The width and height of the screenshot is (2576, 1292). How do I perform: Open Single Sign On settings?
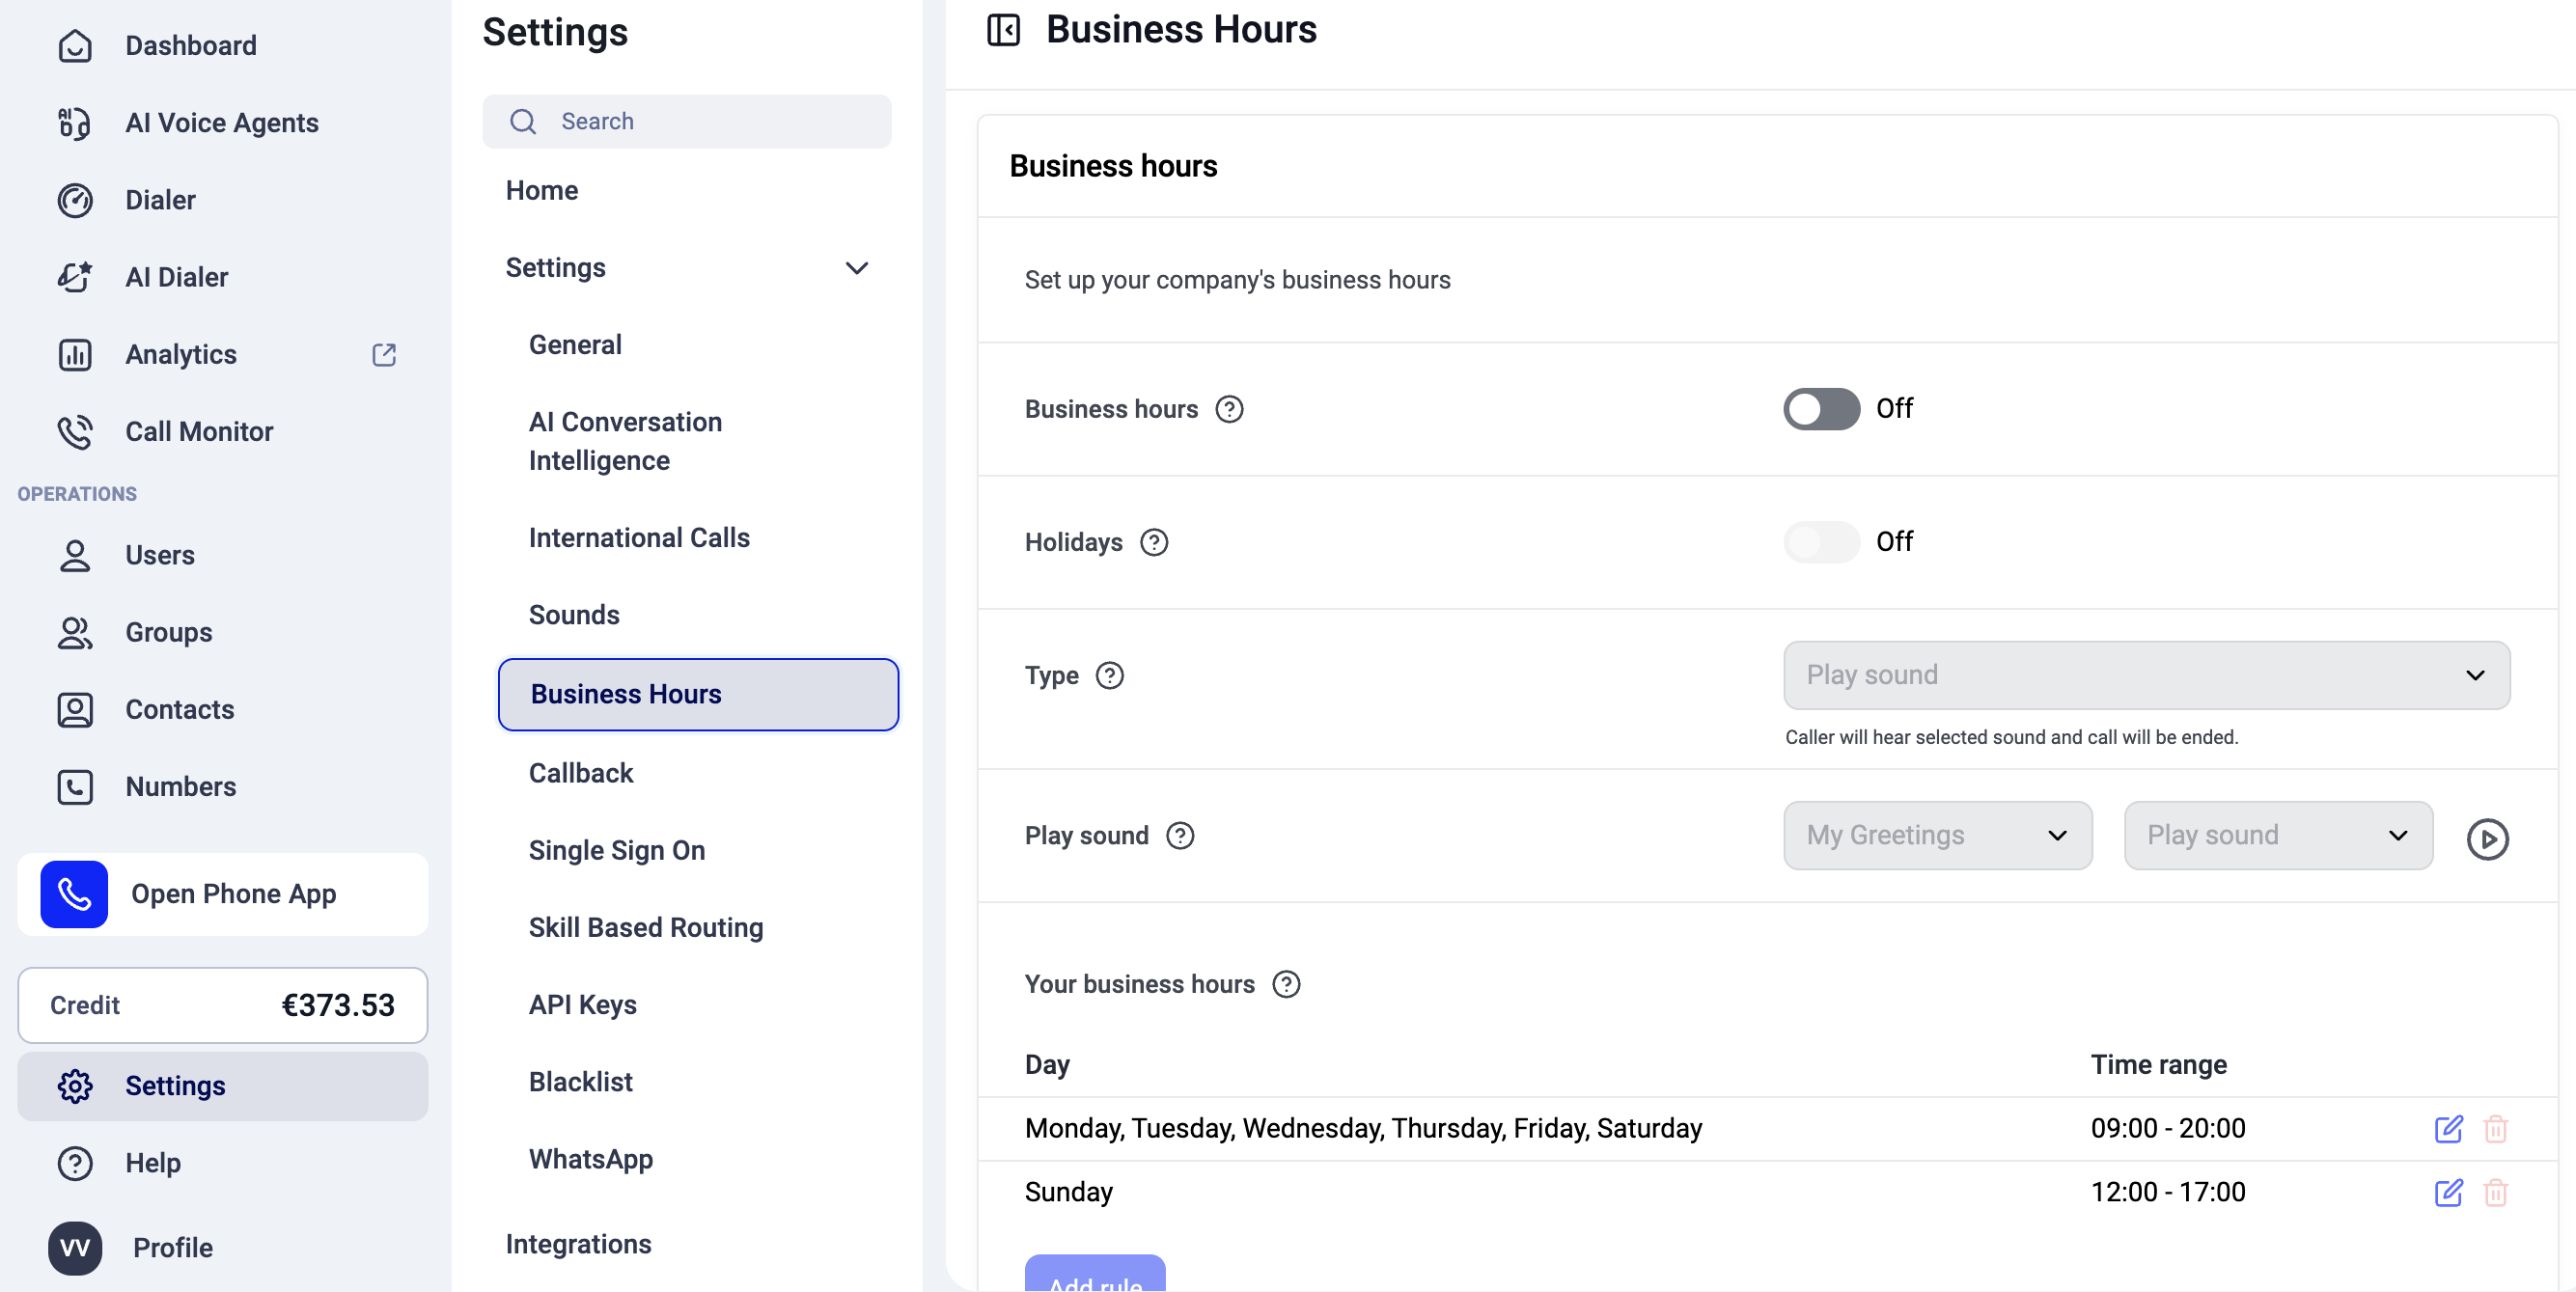point(617,850)
